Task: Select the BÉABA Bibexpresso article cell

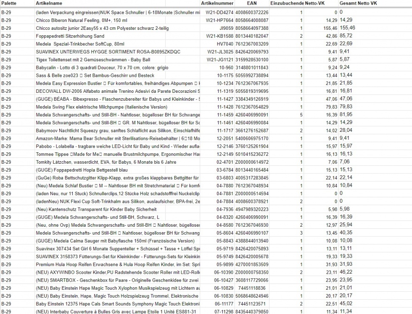Action: pyautogui.click(x=118, y=99)
